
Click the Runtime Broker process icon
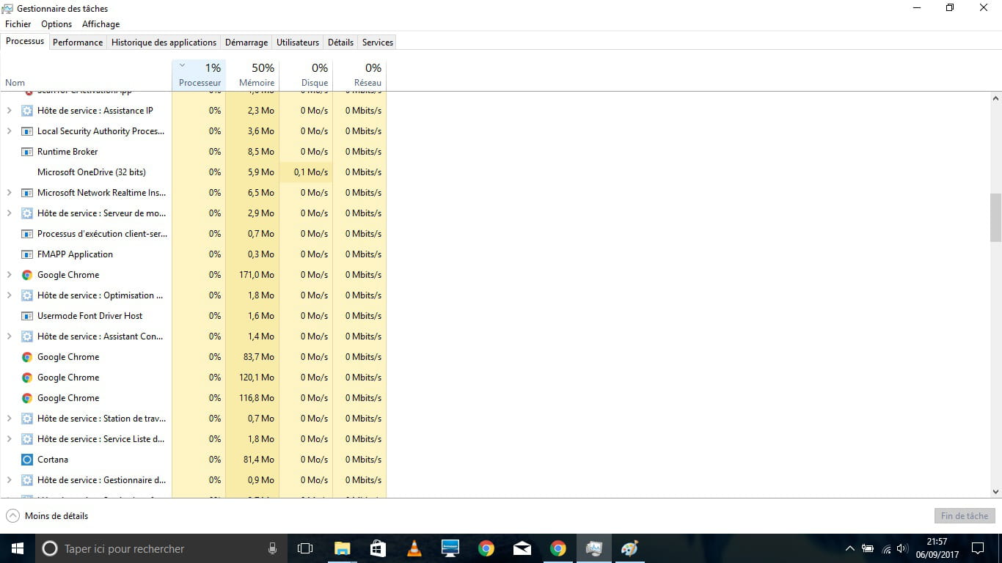27,152
